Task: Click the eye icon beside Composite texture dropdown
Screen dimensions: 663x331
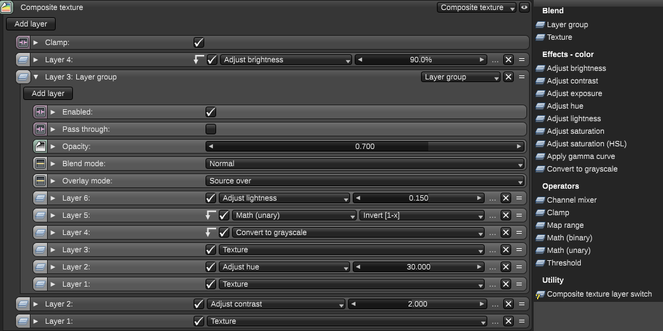Action: [x=524, y=7]
